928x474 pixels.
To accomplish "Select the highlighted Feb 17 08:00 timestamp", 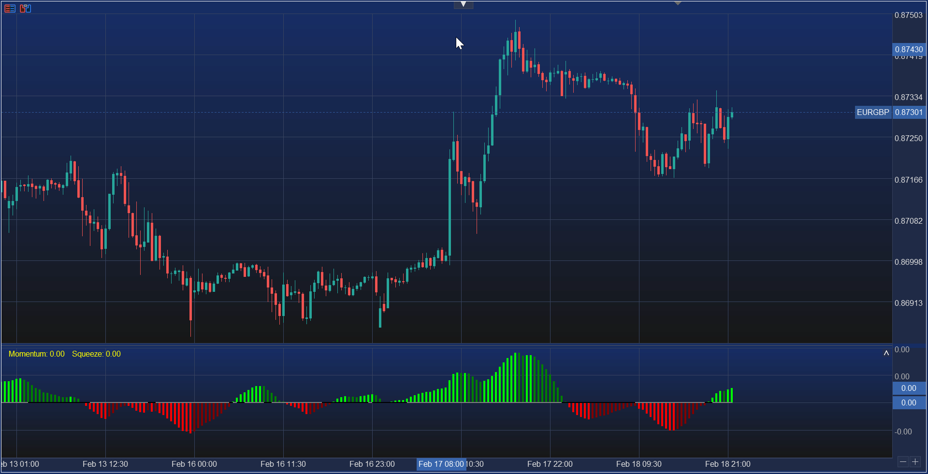I will click(441, 464).
